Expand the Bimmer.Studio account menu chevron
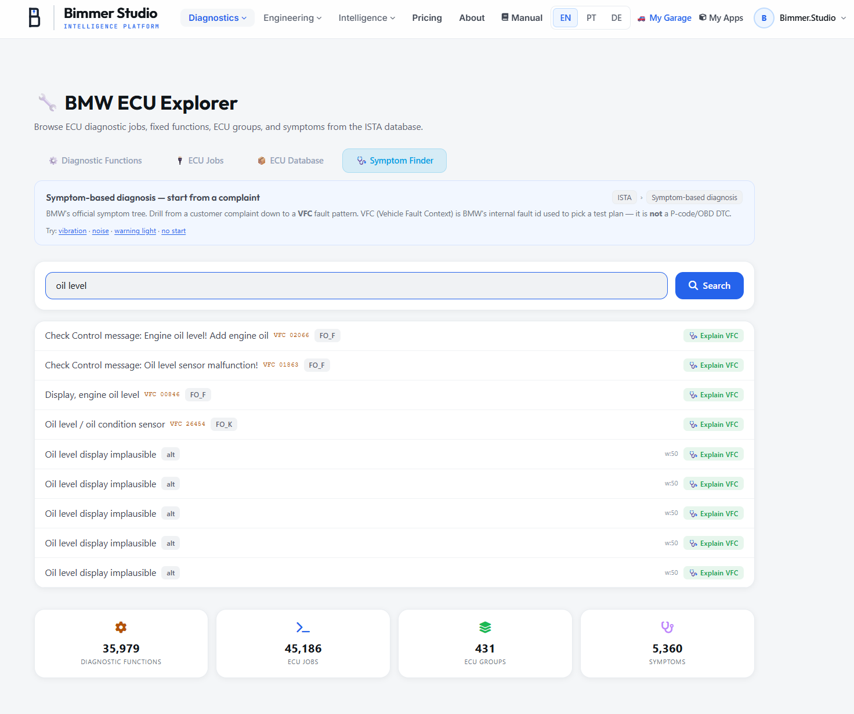Viewport: 854px width, 714px height. [x=843, y=18]
